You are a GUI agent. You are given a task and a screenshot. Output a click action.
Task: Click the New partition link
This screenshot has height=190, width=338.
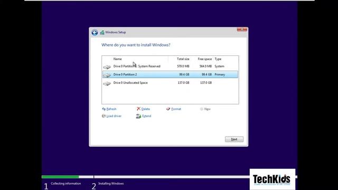coord(208,109)
